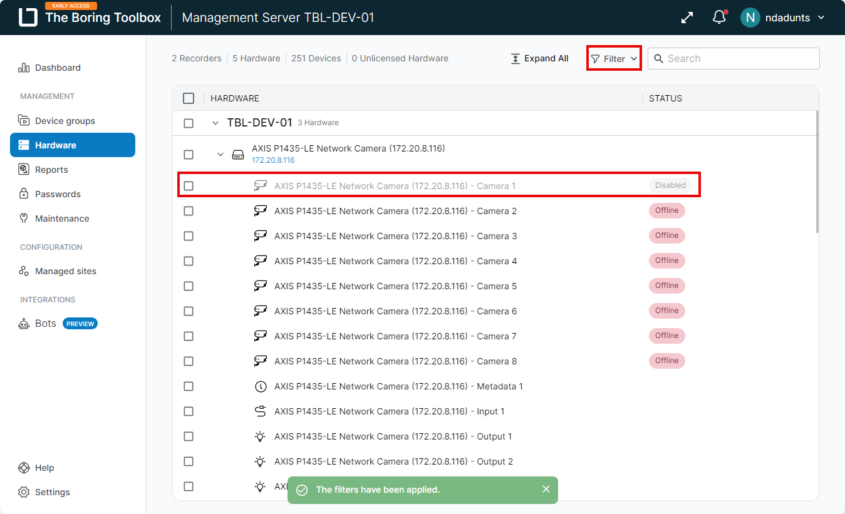Image resolution: width=845 pixels, height=514 pixels.
Task: Click the camera icon for Camera 2
Action: [x=261, y=211]
